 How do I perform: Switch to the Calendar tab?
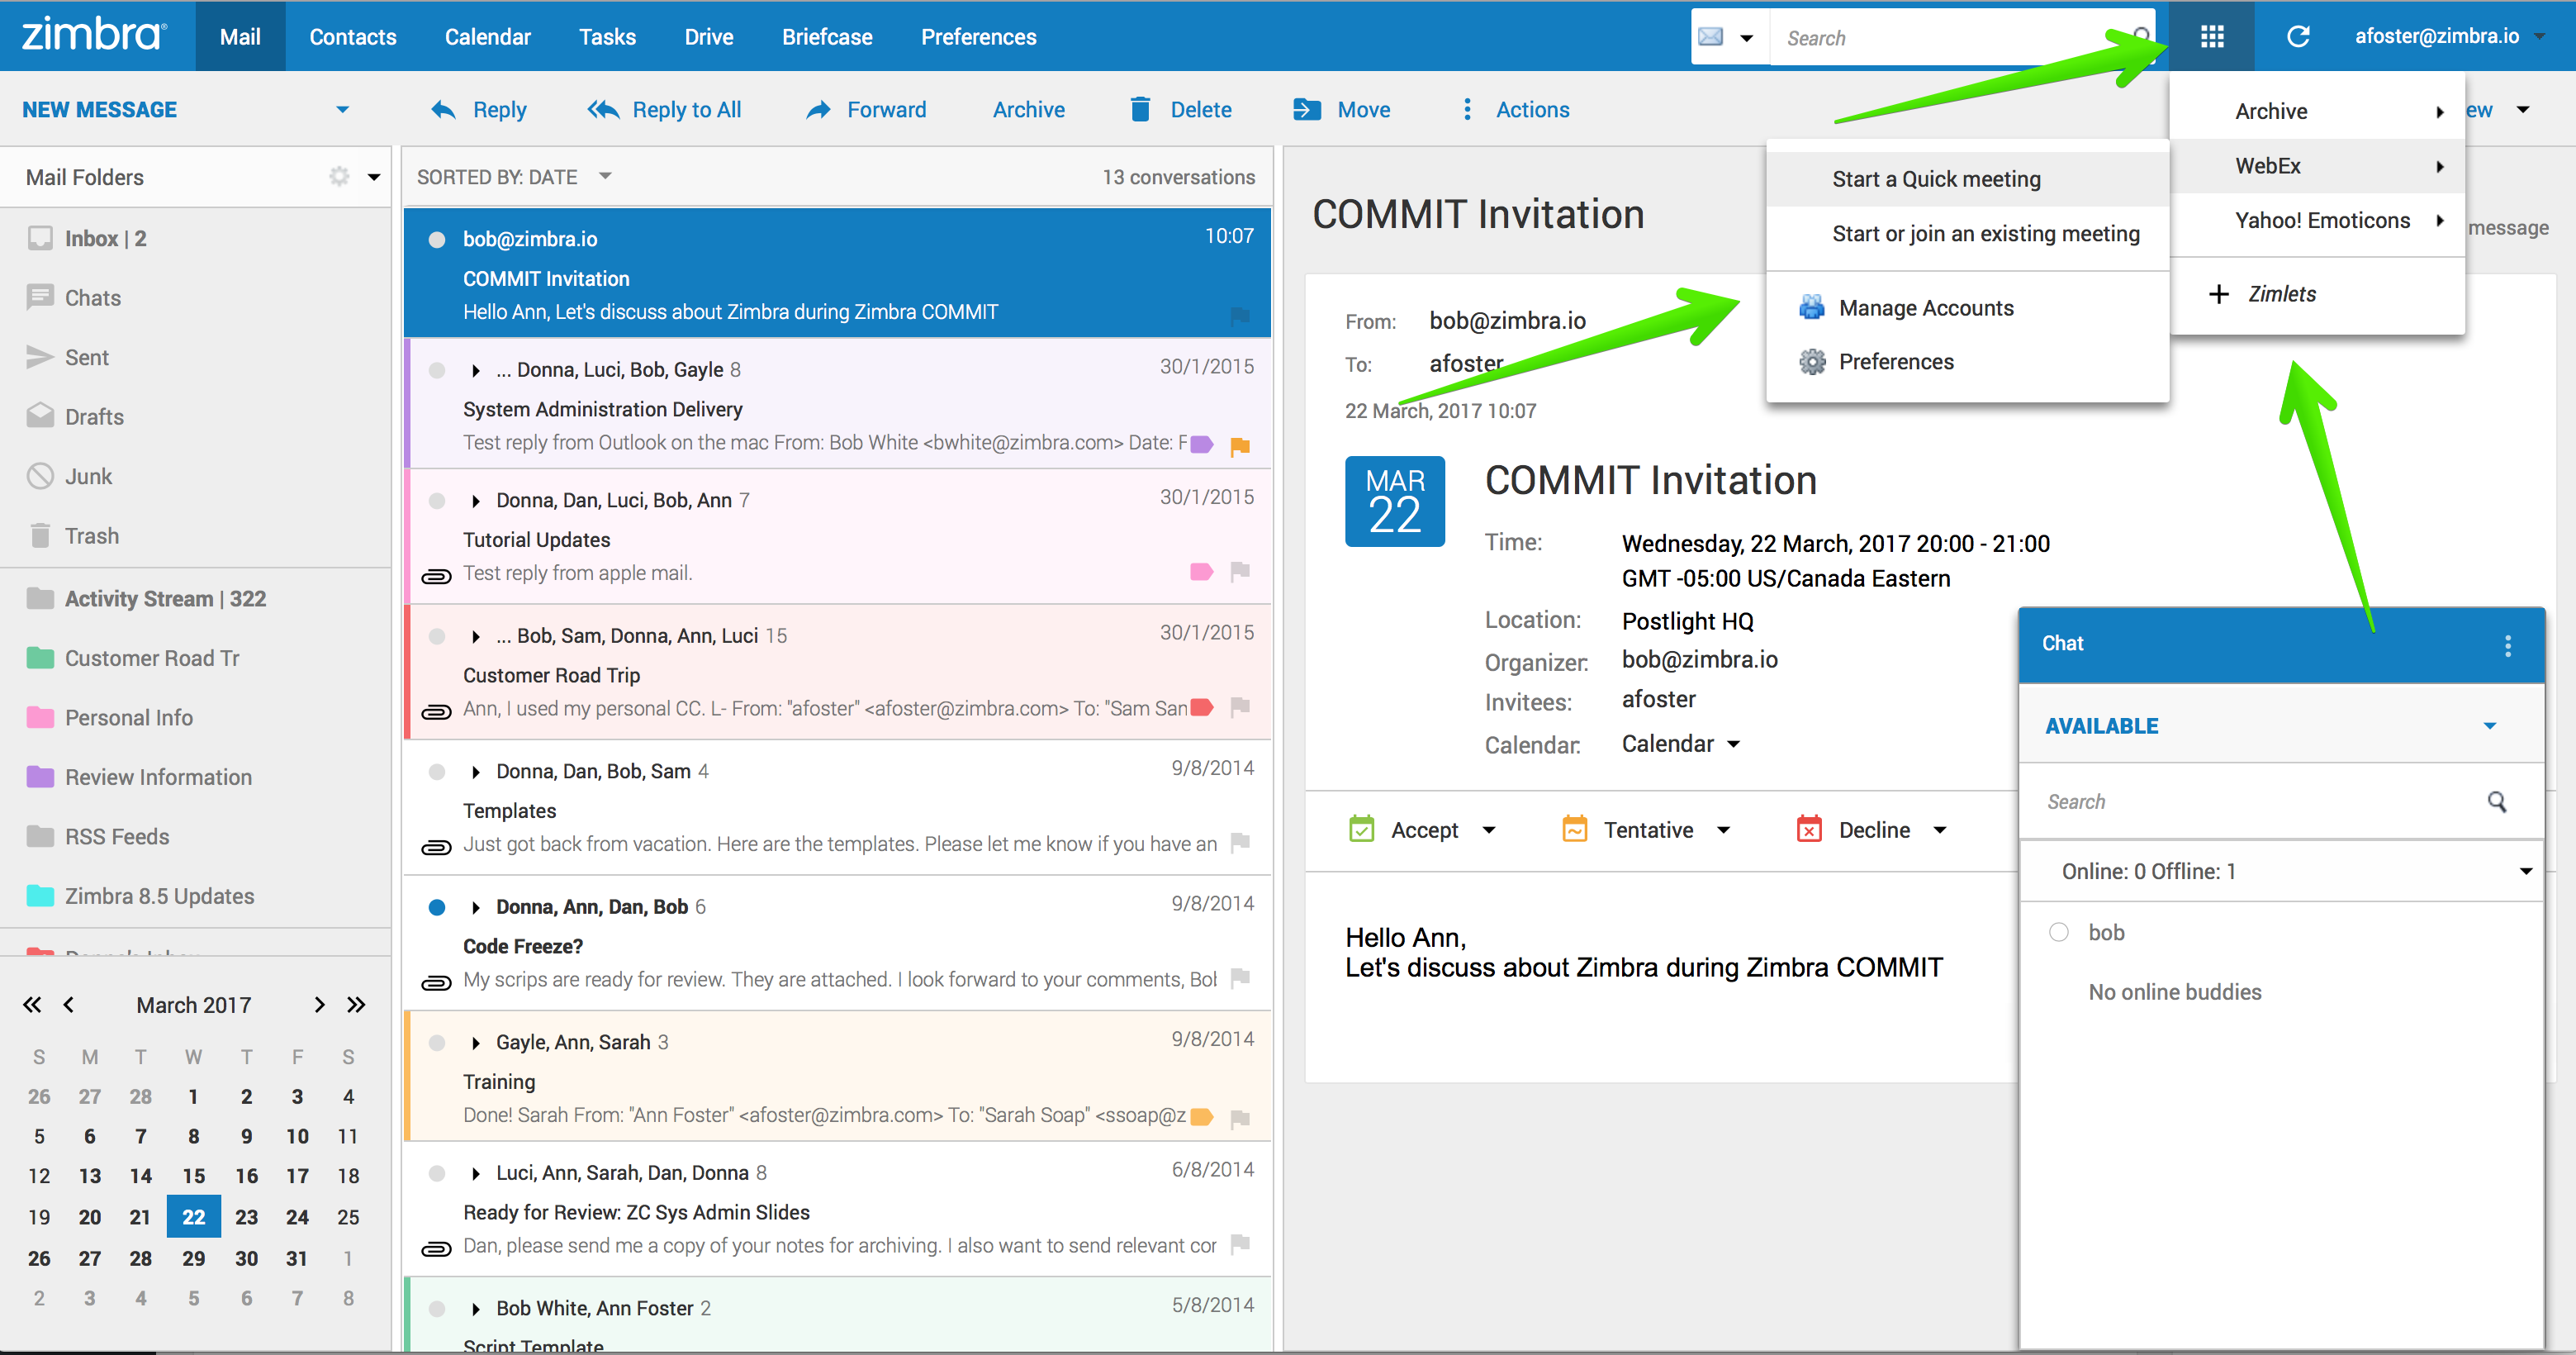pos(487,36)
